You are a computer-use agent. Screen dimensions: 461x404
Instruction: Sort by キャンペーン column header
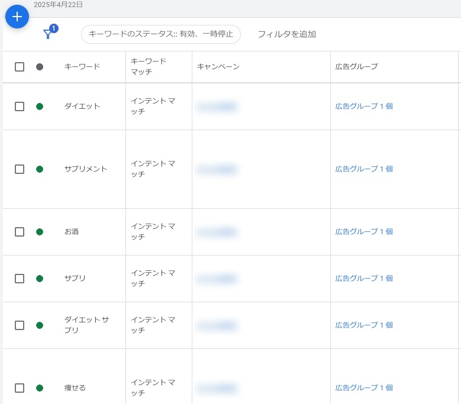(218, 67)
